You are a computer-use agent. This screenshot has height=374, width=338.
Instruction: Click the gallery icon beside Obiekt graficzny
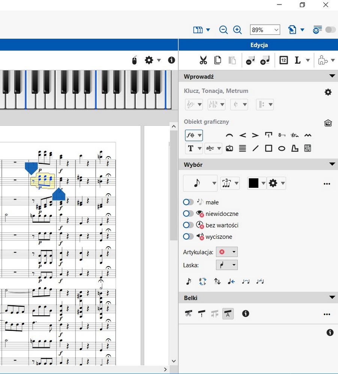coord(328,123)
